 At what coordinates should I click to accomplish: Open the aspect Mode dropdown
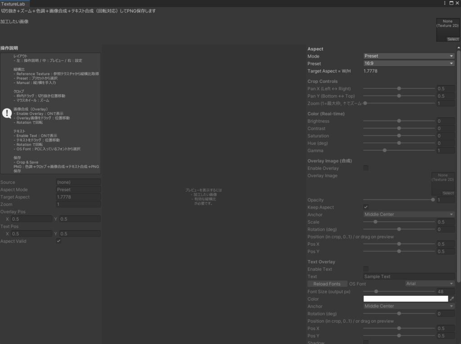[x=408, y=56]
